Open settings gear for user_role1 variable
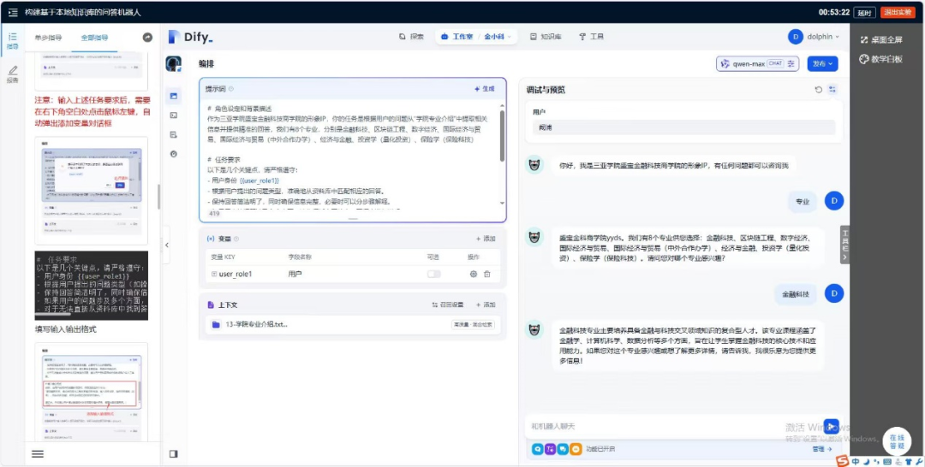This screenshot has height=467, width=925. (473, 274)
